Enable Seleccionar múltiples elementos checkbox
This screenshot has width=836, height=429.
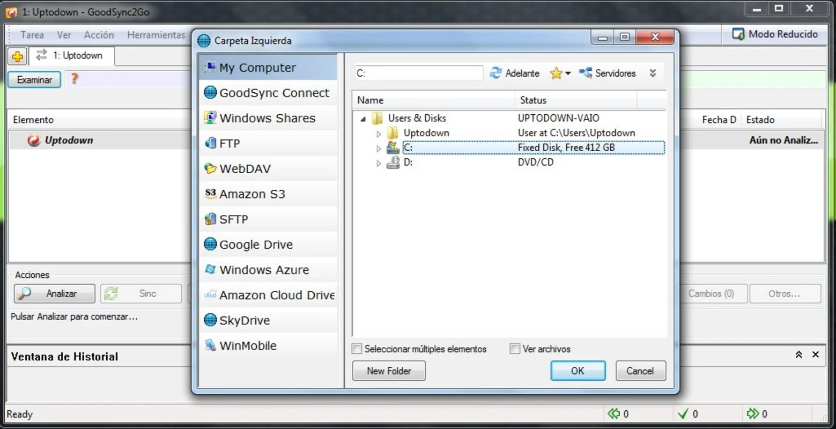(x=357, y=349)
